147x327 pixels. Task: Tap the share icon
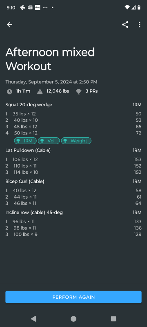coord(125,25)
